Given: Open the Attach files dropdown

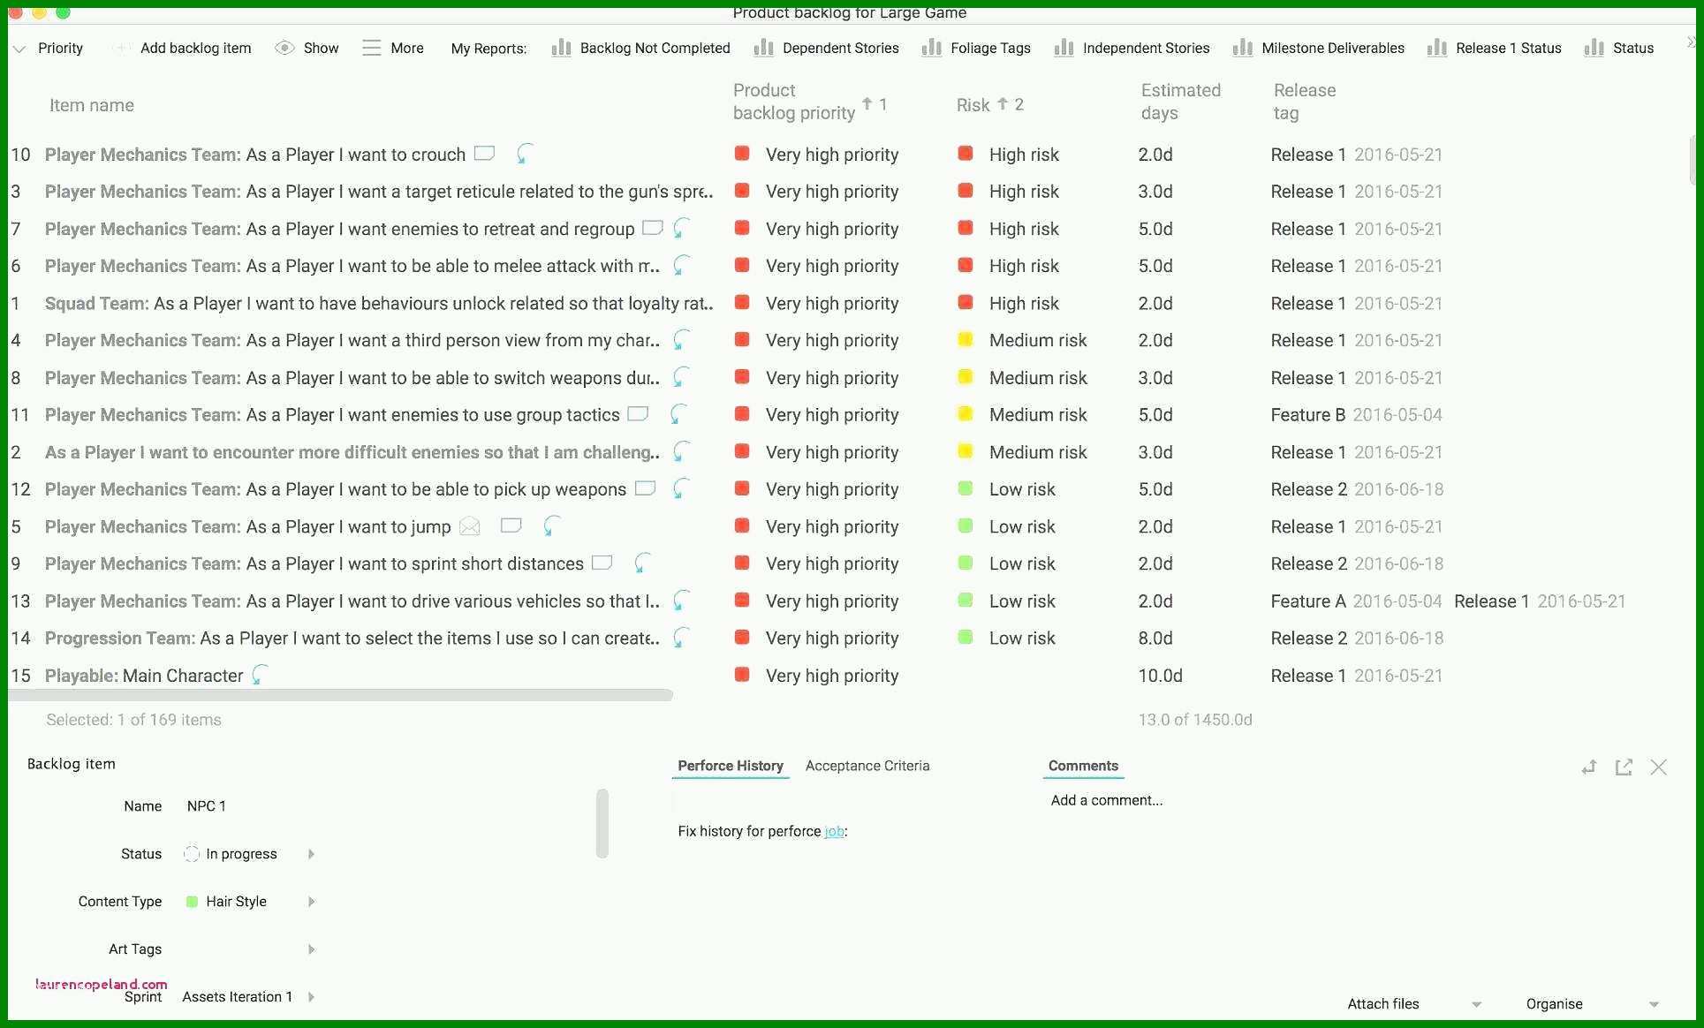Looking at the screenshot, I should (1413, 1004).
